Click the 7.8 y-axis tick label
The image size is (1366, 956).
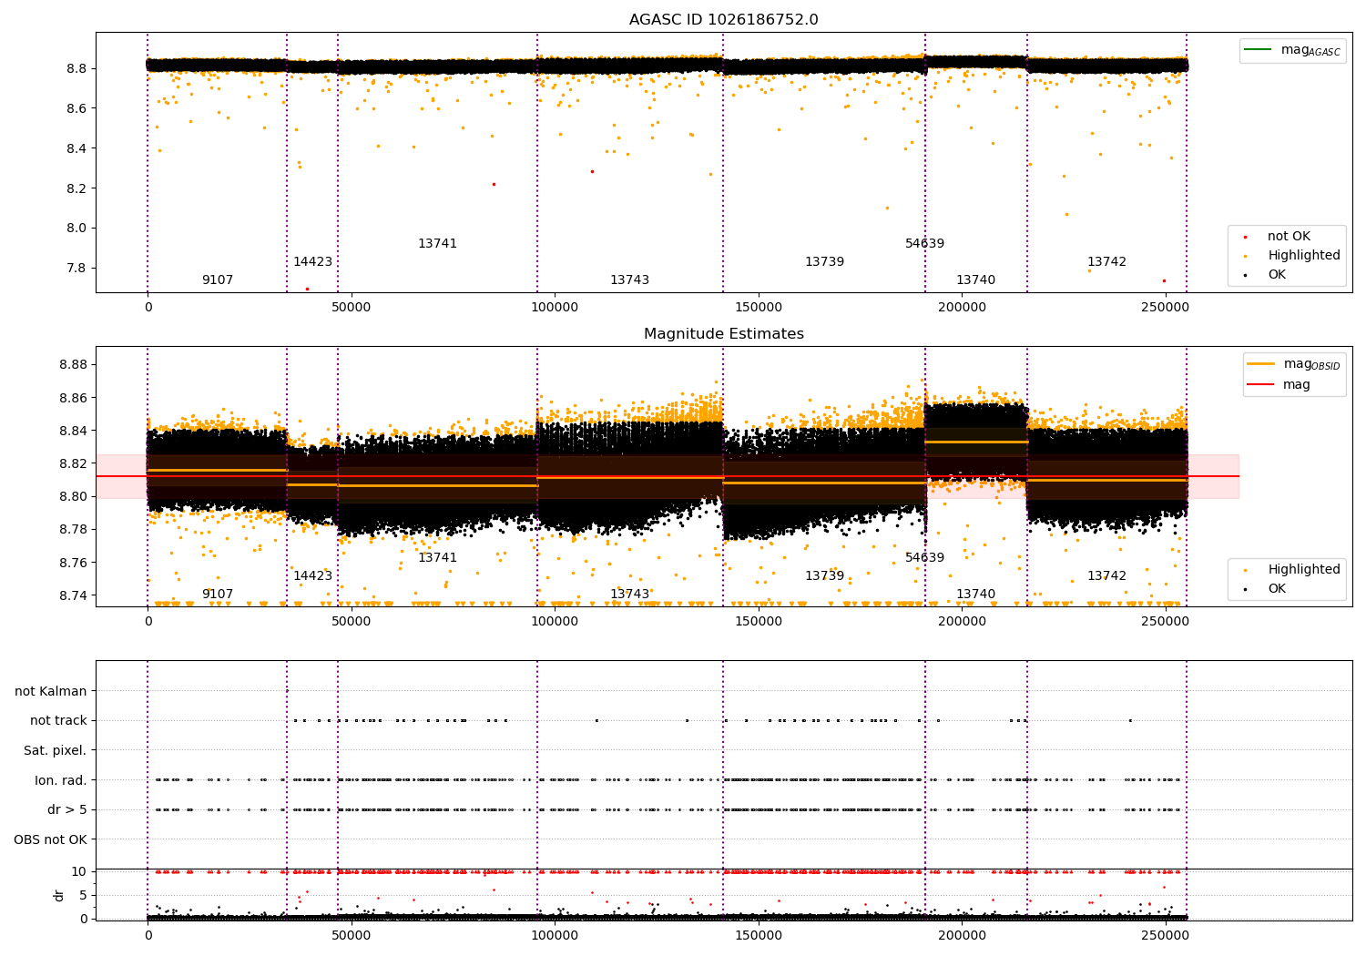[x=76, y=269]
